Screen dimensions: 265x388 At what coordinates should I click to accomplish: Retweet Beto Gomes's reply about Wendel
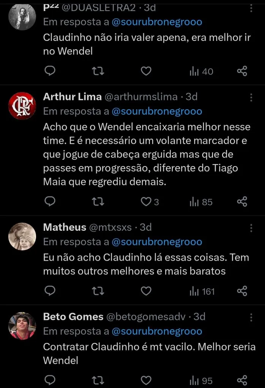98,380
